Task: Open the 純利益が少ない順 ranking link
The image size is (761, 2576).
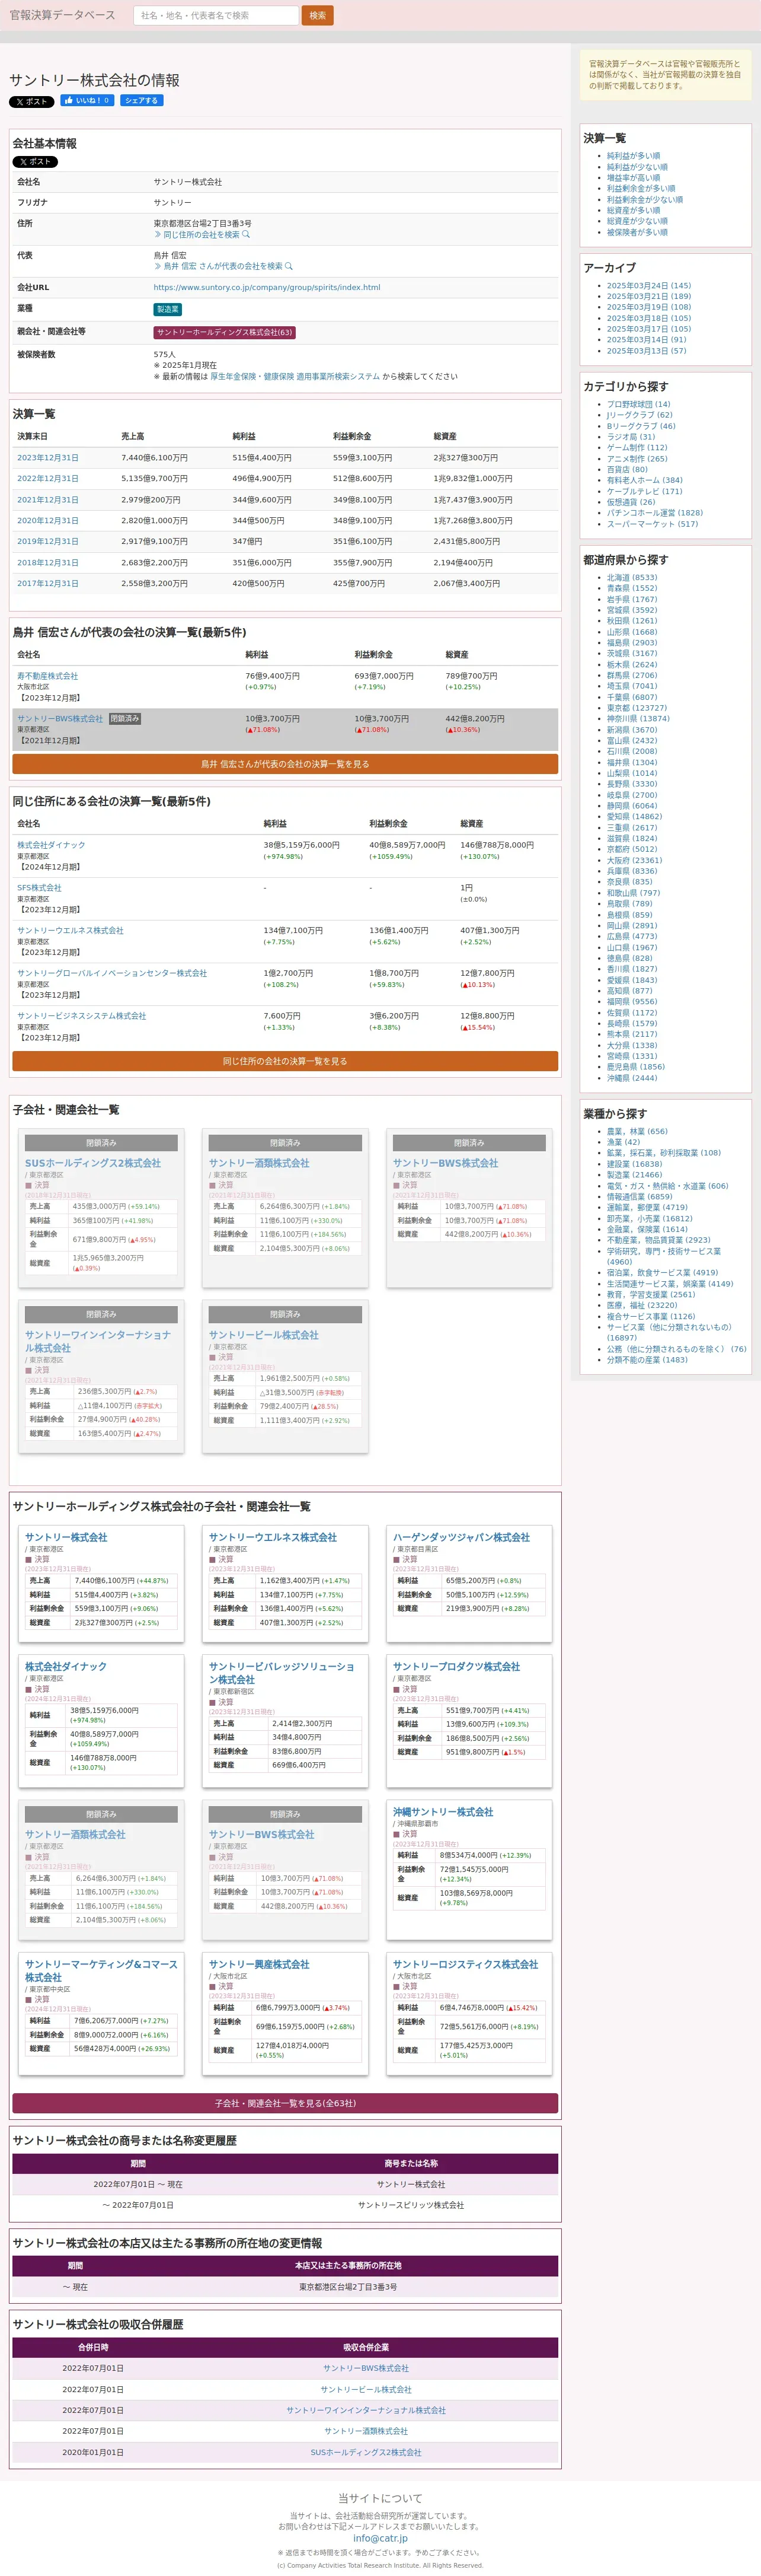Action: (x=637, y=167)
